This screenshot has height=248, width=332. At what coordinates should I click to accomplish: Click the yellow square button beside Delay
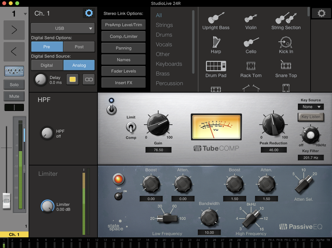(x=72, y=80)
